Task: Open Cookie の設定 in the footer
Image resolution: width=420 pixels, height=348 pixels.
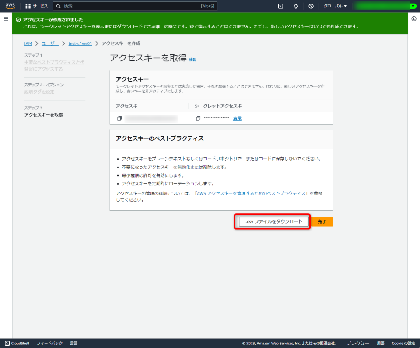Action: 403,343
